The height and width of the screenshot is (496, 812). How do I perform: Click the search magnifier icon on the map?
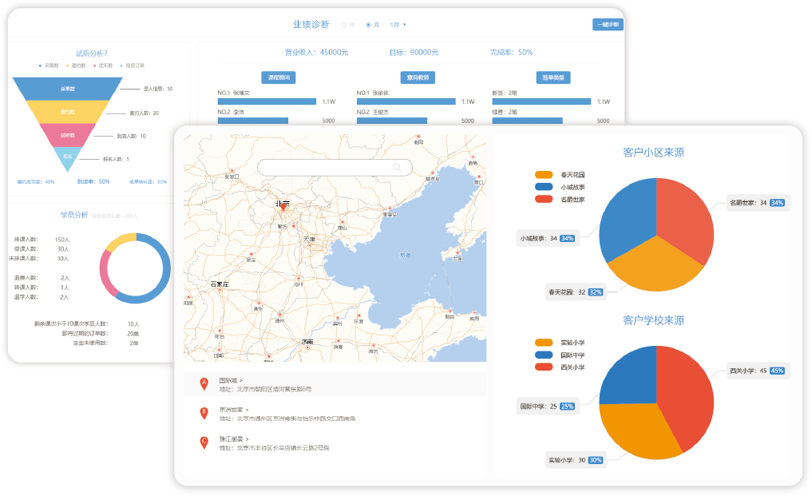397,168
